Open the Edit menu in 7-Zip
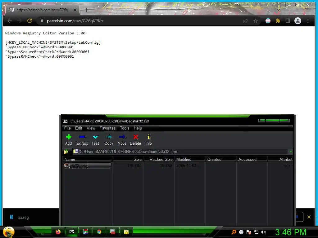Image resolution: width=318 pixels, height=238 pixels. click(79, 128)
